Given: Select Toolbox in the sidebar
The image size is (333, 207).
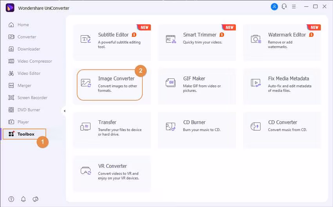Looking at the screenshot, I should 25,134.
